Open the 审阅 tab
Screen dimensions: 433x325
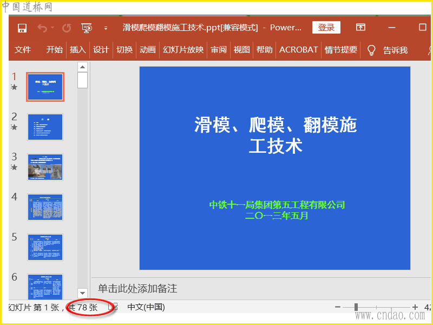(x=219, y=50)
